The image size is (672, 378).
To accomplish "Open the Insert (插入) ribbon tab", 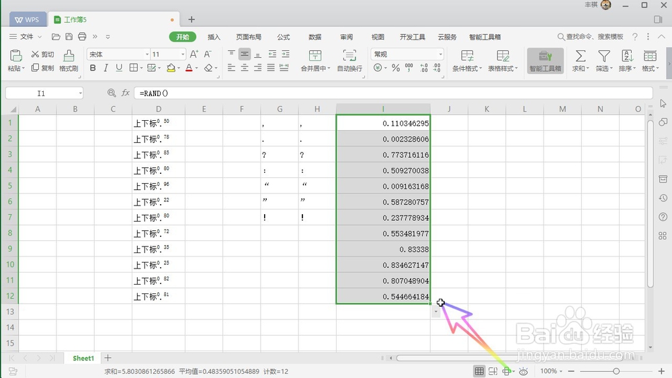I will point(214,37).
